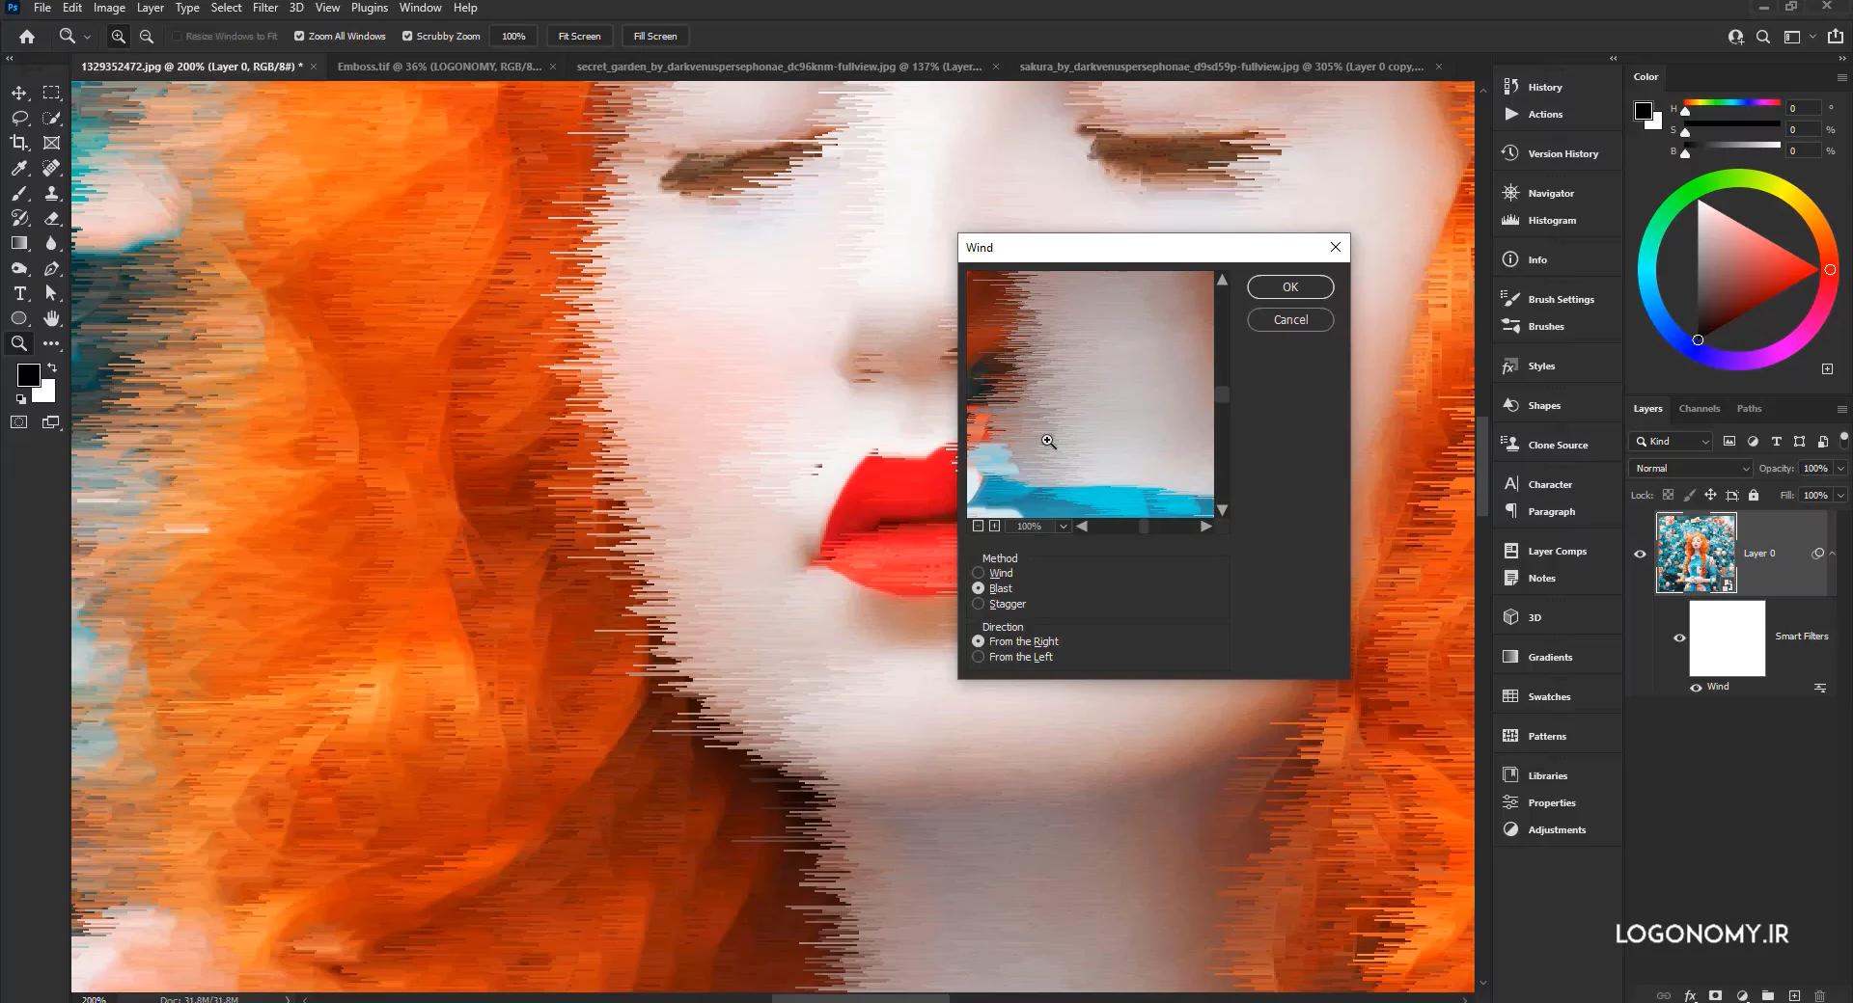Open the Filter menu
Viewport: 1853px width, 1003px height.
(265, 8)
